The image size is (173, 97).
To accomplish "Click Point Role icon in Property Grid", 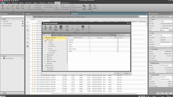I will click(x=172, y=23).
